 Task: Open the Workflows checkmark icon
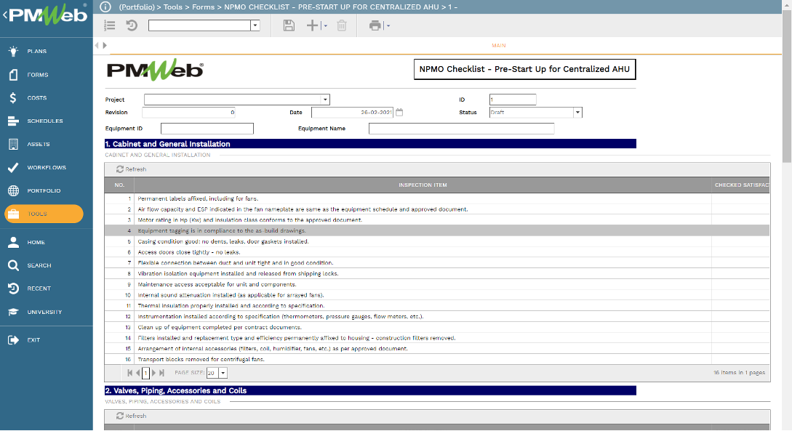[x=14, y=168]
